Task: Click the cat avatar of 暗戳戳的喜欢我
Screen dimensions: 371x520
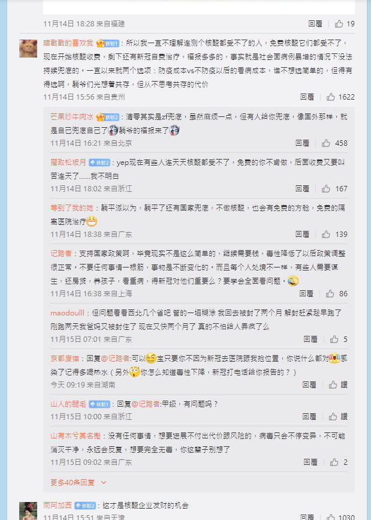Action: coord(28,49)
